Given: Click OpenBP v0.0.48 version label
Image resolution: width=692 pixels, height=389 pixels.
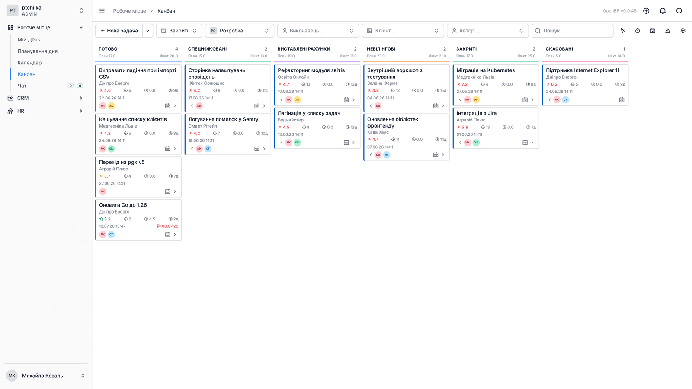Looking at the screenshot, I should [620, 11].
